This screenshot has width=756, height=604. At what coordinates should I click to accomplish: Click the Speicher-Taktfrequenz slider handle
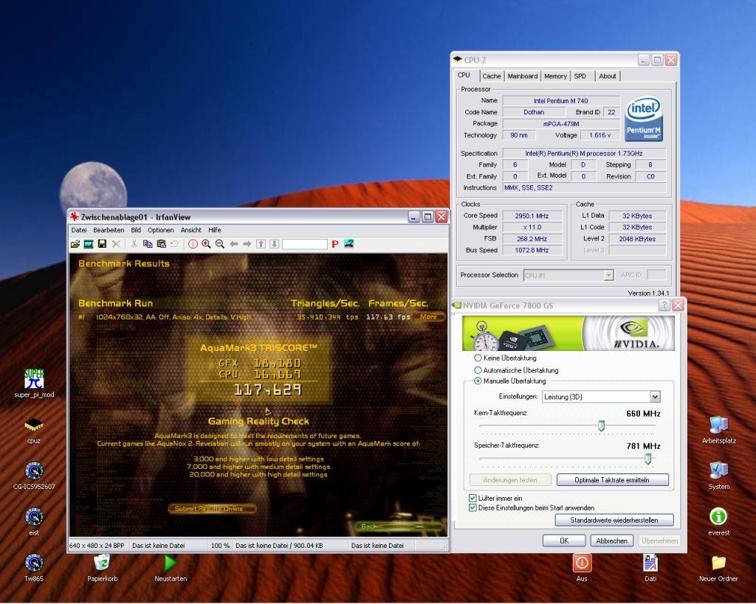(648, 459)
